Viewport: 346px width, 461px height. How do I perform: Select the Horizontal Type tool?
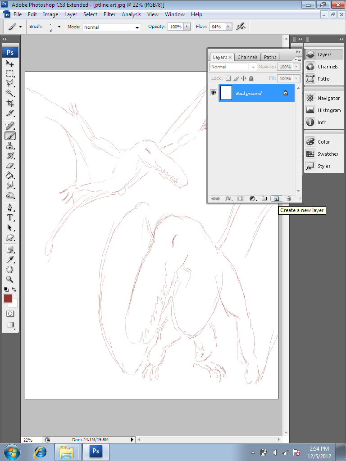coord(10,217)
